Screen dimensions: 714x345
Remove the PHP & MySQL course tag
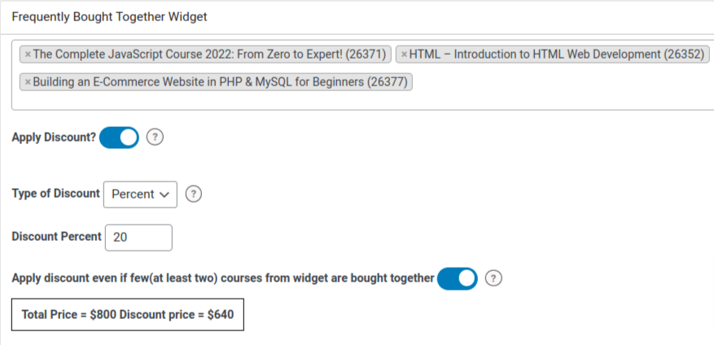coord(28,82)
